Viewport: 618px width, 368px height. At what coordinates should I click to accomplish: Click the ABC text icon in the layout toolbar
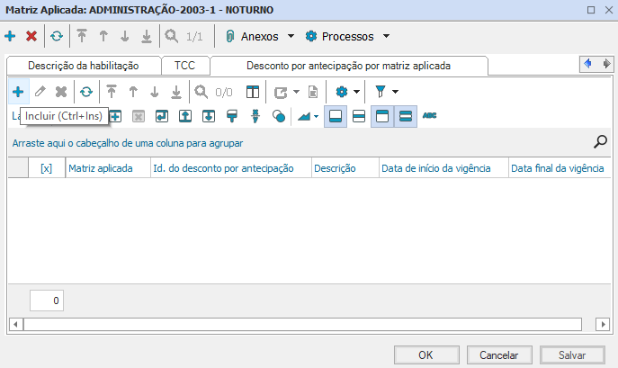pos(430,116)
